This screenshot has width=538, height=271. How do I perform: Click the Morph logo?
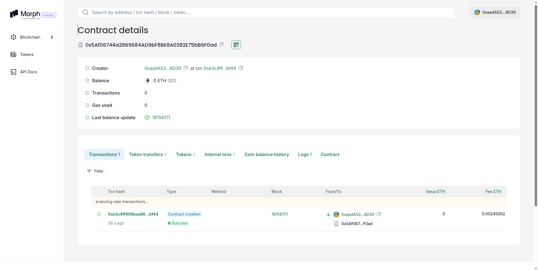[25, 14]
